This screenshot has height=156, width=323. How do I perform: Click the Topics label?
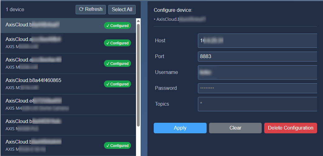coord(162,104)
